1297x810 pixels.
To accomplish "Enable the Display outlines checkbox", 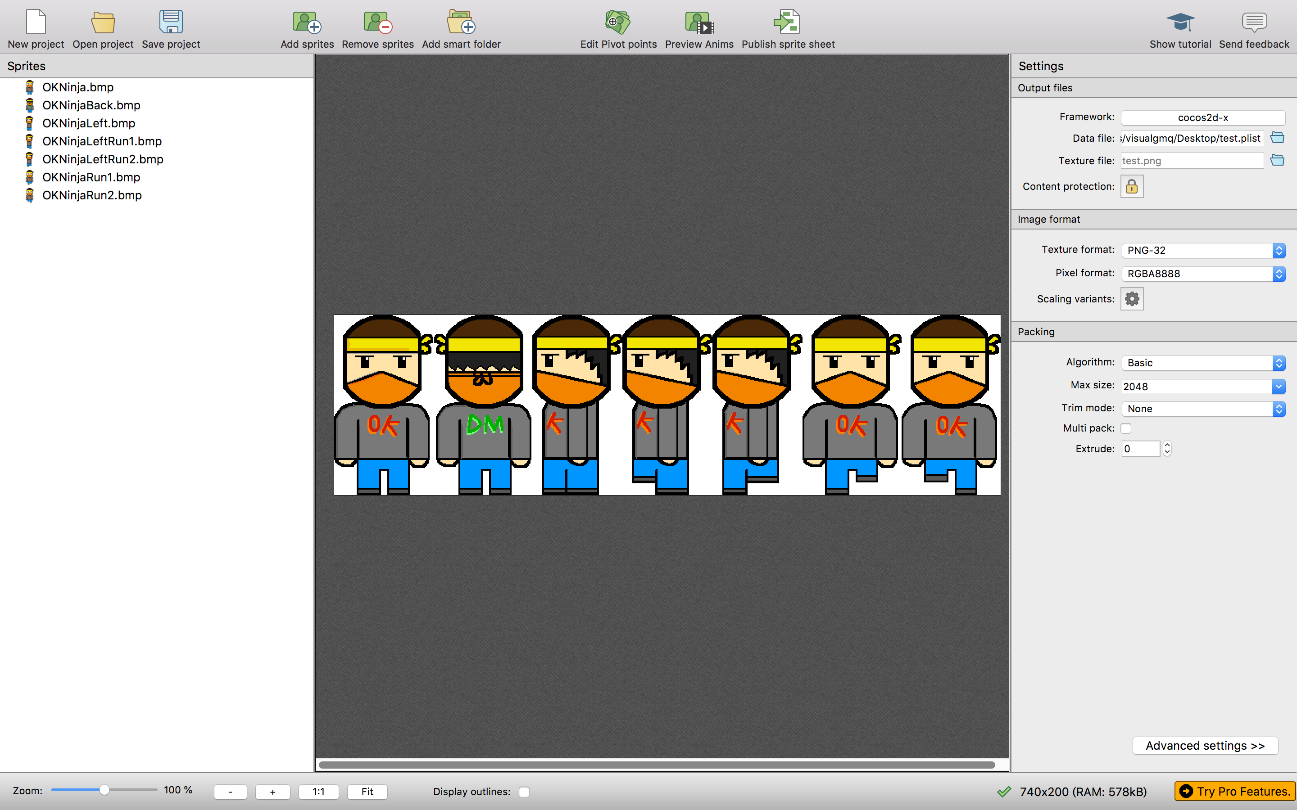I will tap(524, 792).
